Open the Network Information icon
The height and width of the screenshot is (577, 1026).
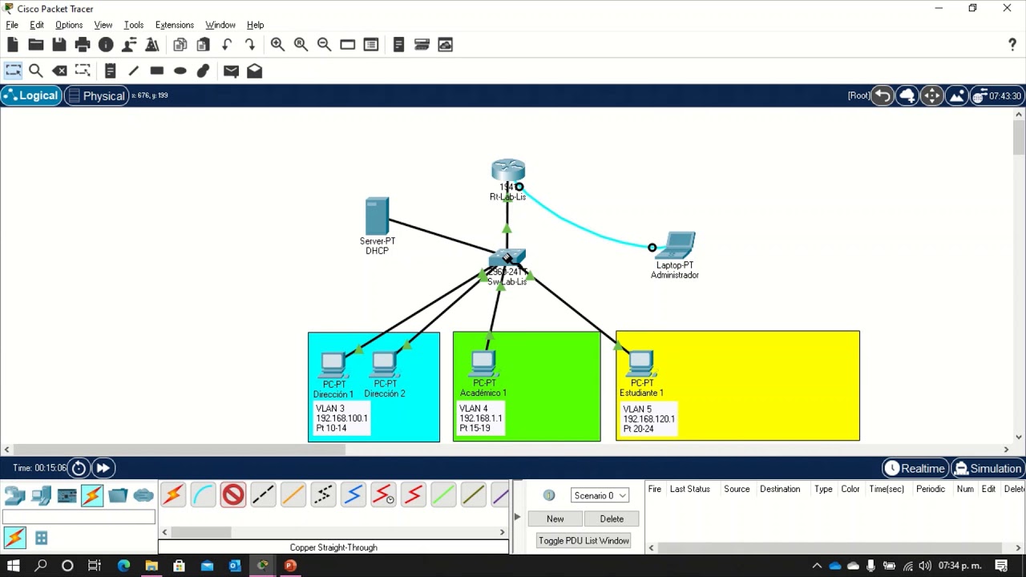click(x=106, y=45)
